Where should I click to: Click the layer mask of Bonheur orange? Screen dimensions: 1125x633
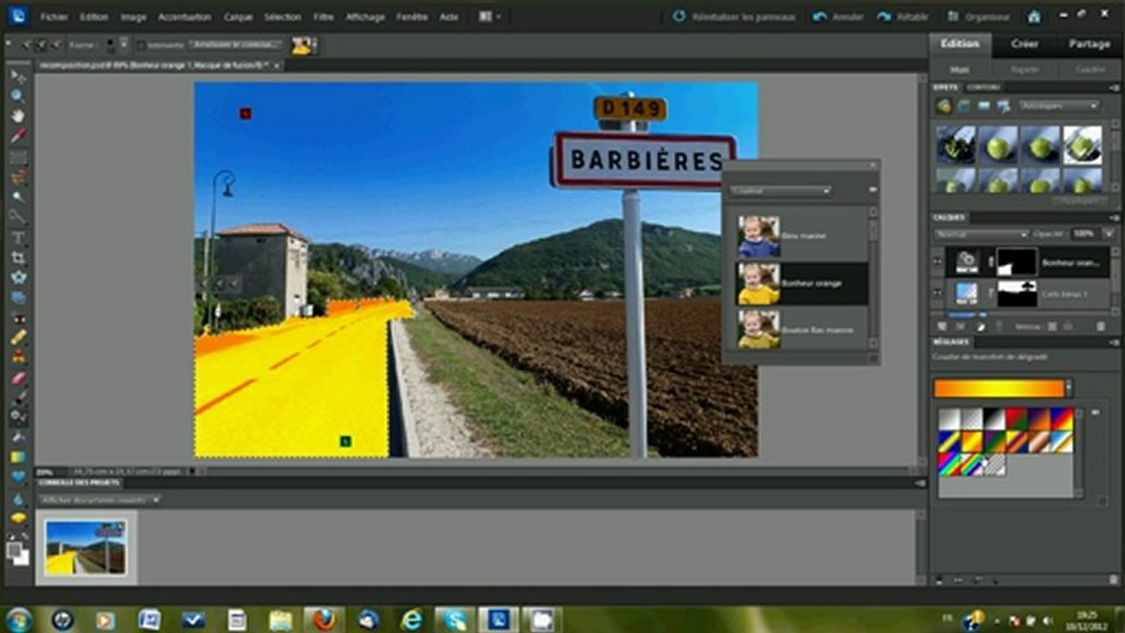pos(1017,261)
